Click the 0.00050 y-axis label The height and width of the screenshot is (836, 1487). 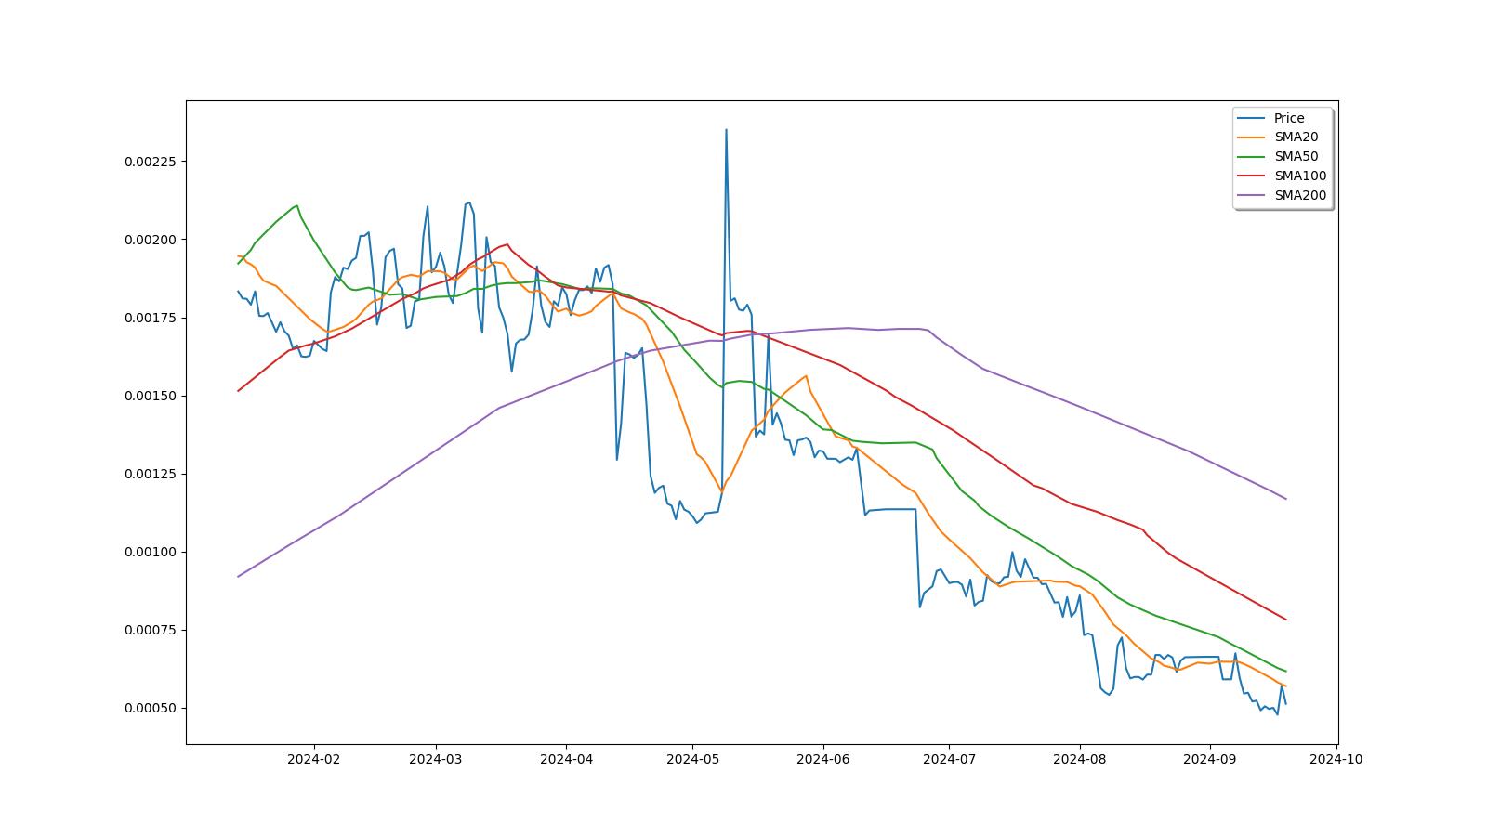coord(151,708)
